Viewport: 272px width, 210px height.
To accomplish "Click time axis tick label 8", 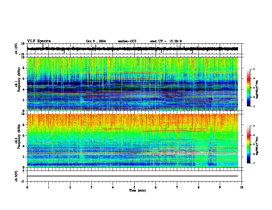I will (199, 187).
